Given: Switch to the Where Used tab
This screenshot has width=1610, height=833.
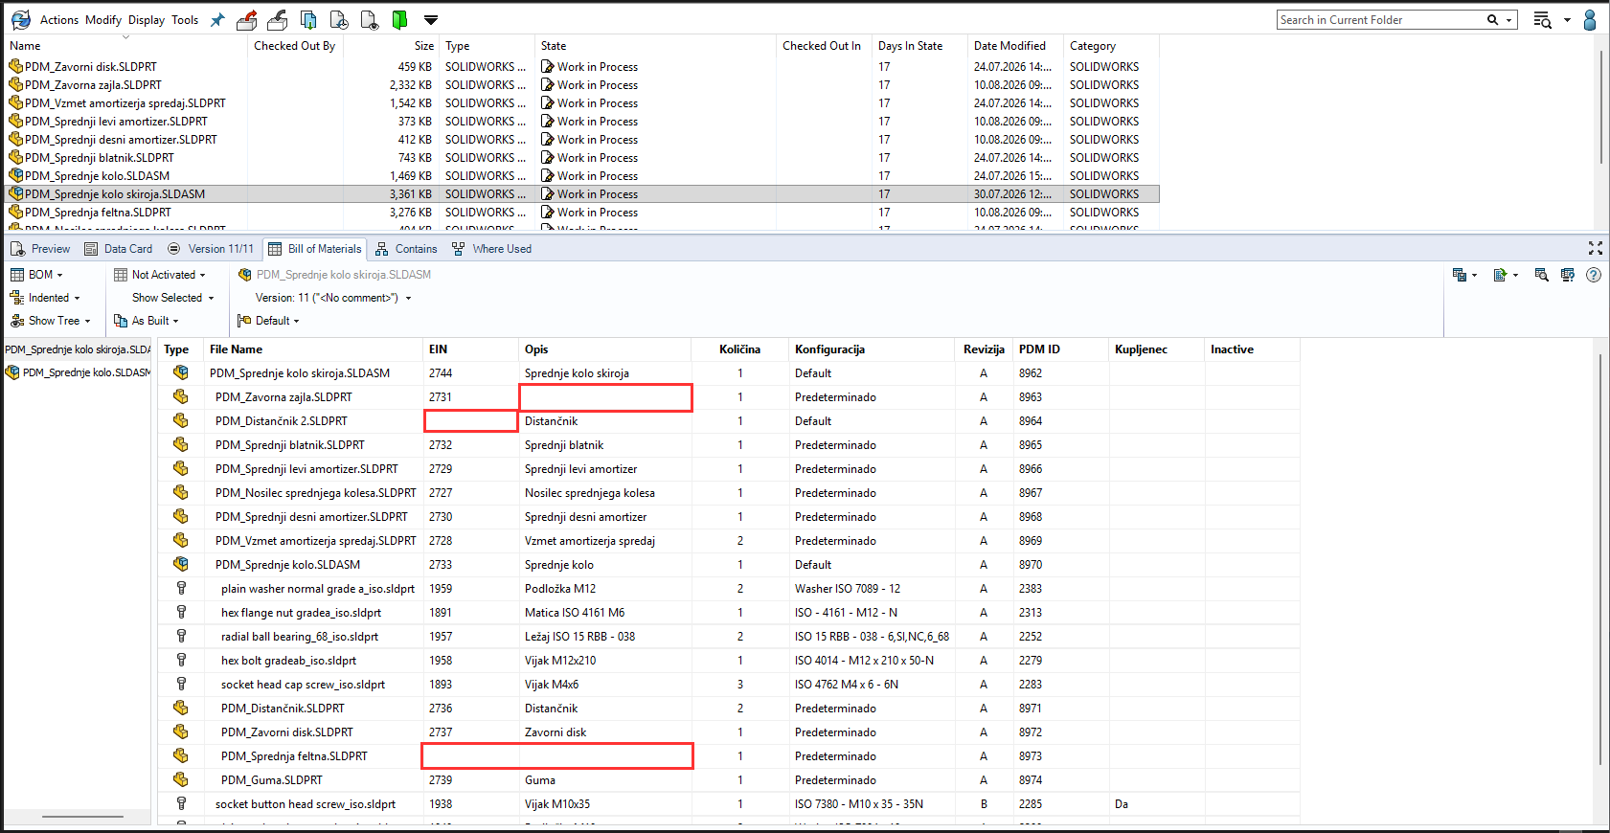Looking at the screenshot, I should tap(491, 249).
